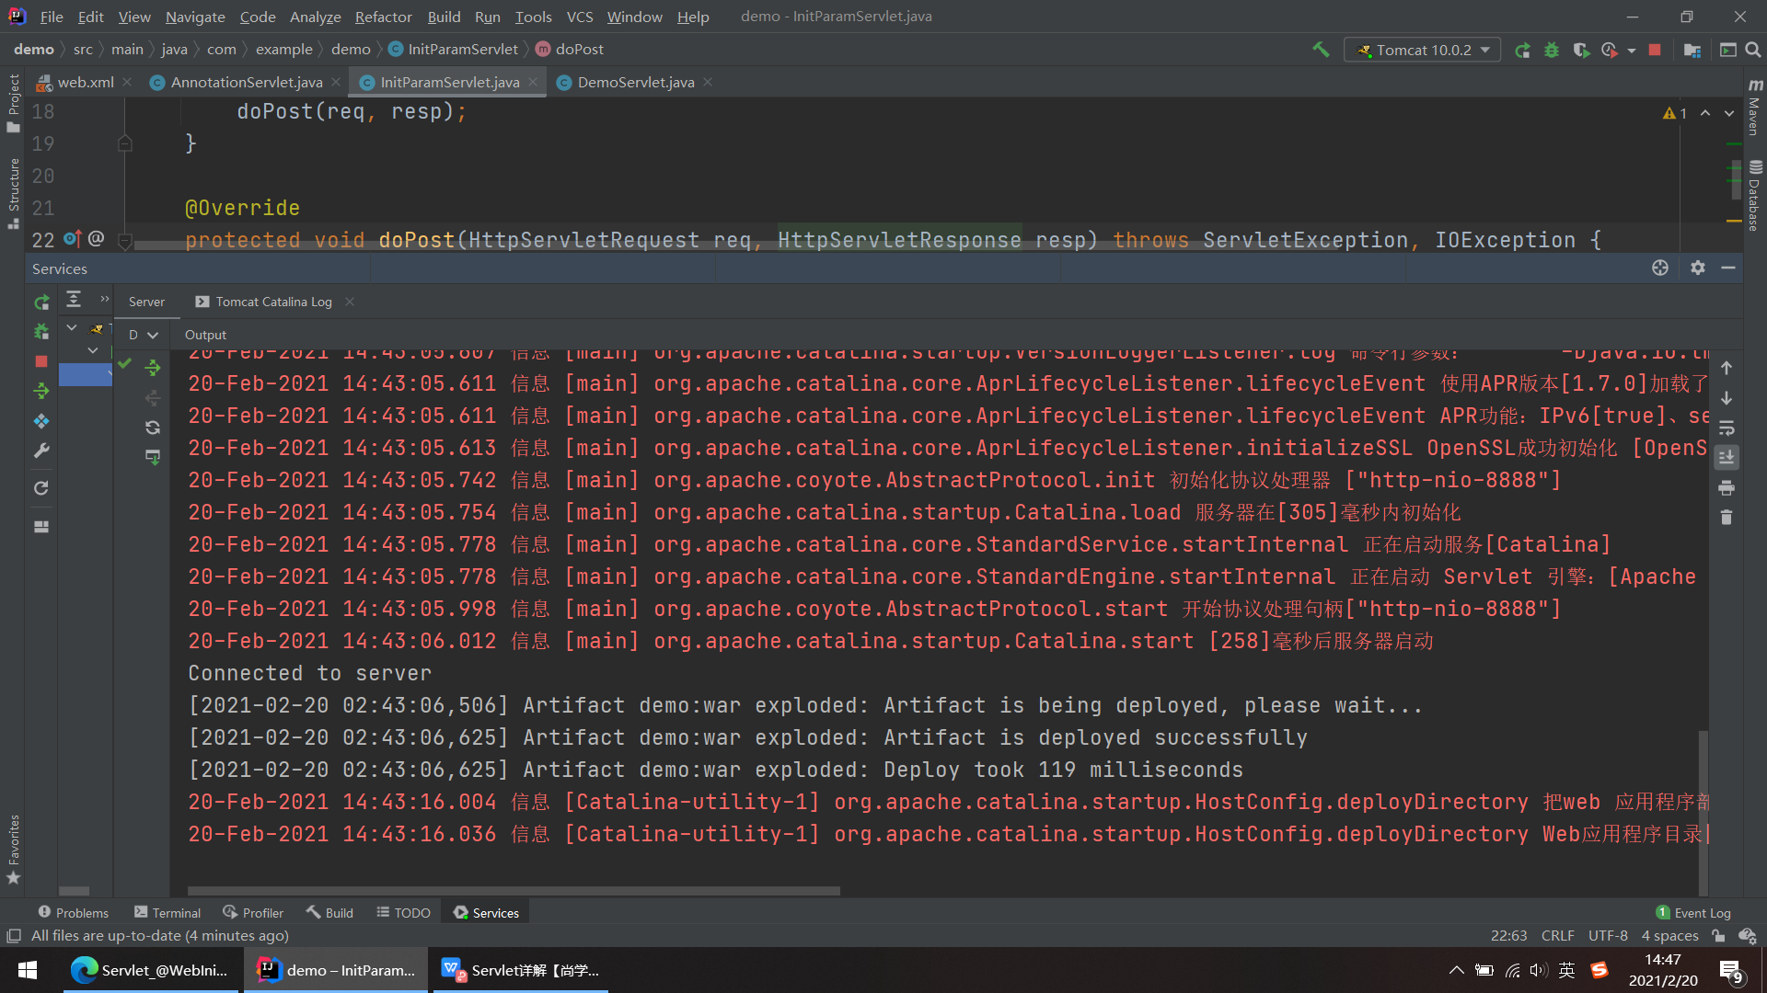Refresh deployment status icon

(153, 428)
